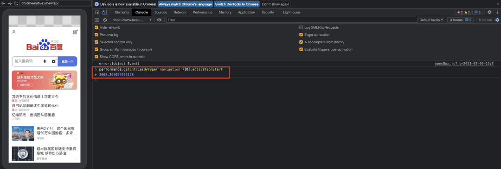Click the camera image search icon
This screenshot has width=501, height=169.
tap(53, 61)
